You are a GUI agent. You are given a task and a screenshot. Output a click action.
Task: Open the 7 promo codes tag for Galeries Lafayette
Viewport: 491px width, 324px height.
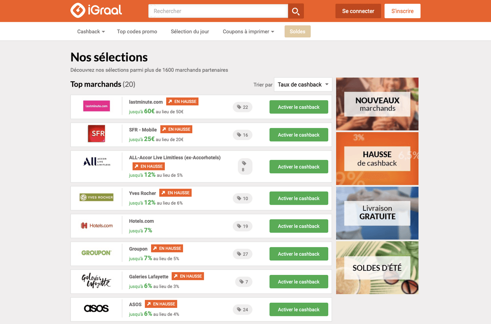[244, 282]
